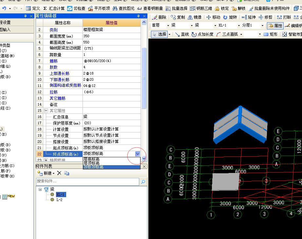Click copy component icon in 构件列表
Viewport: 302px width, 239px height.
pyautogui.click(x=66, y=173)
